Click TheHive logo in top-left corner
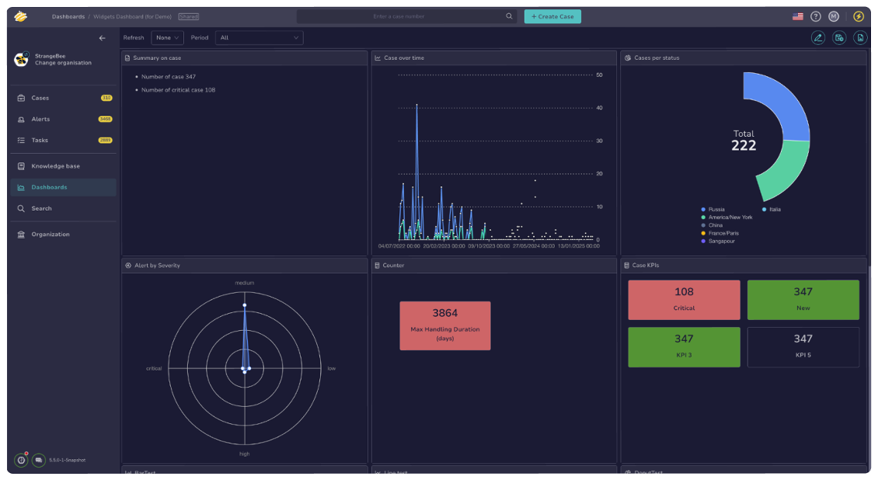Image resolution: width=878 pixels, height=480 pixels. point(21,16)
